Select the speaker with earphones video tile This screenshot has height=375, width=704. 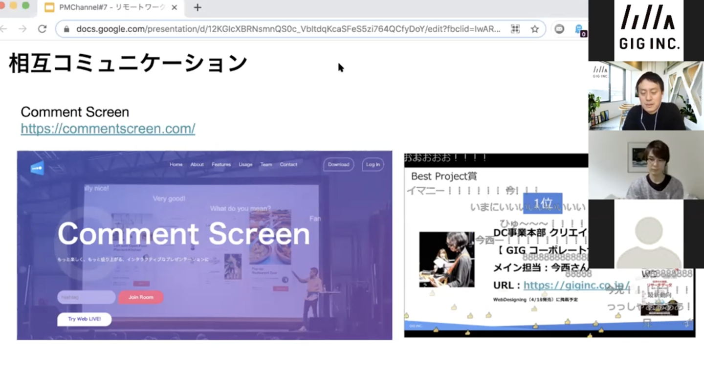point(646,96)
